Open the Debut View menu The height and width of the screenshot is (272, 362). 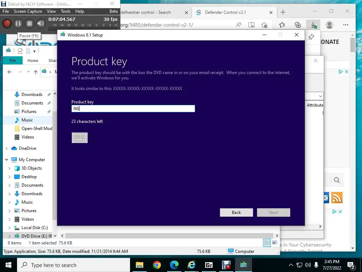(x=51, y=11)
